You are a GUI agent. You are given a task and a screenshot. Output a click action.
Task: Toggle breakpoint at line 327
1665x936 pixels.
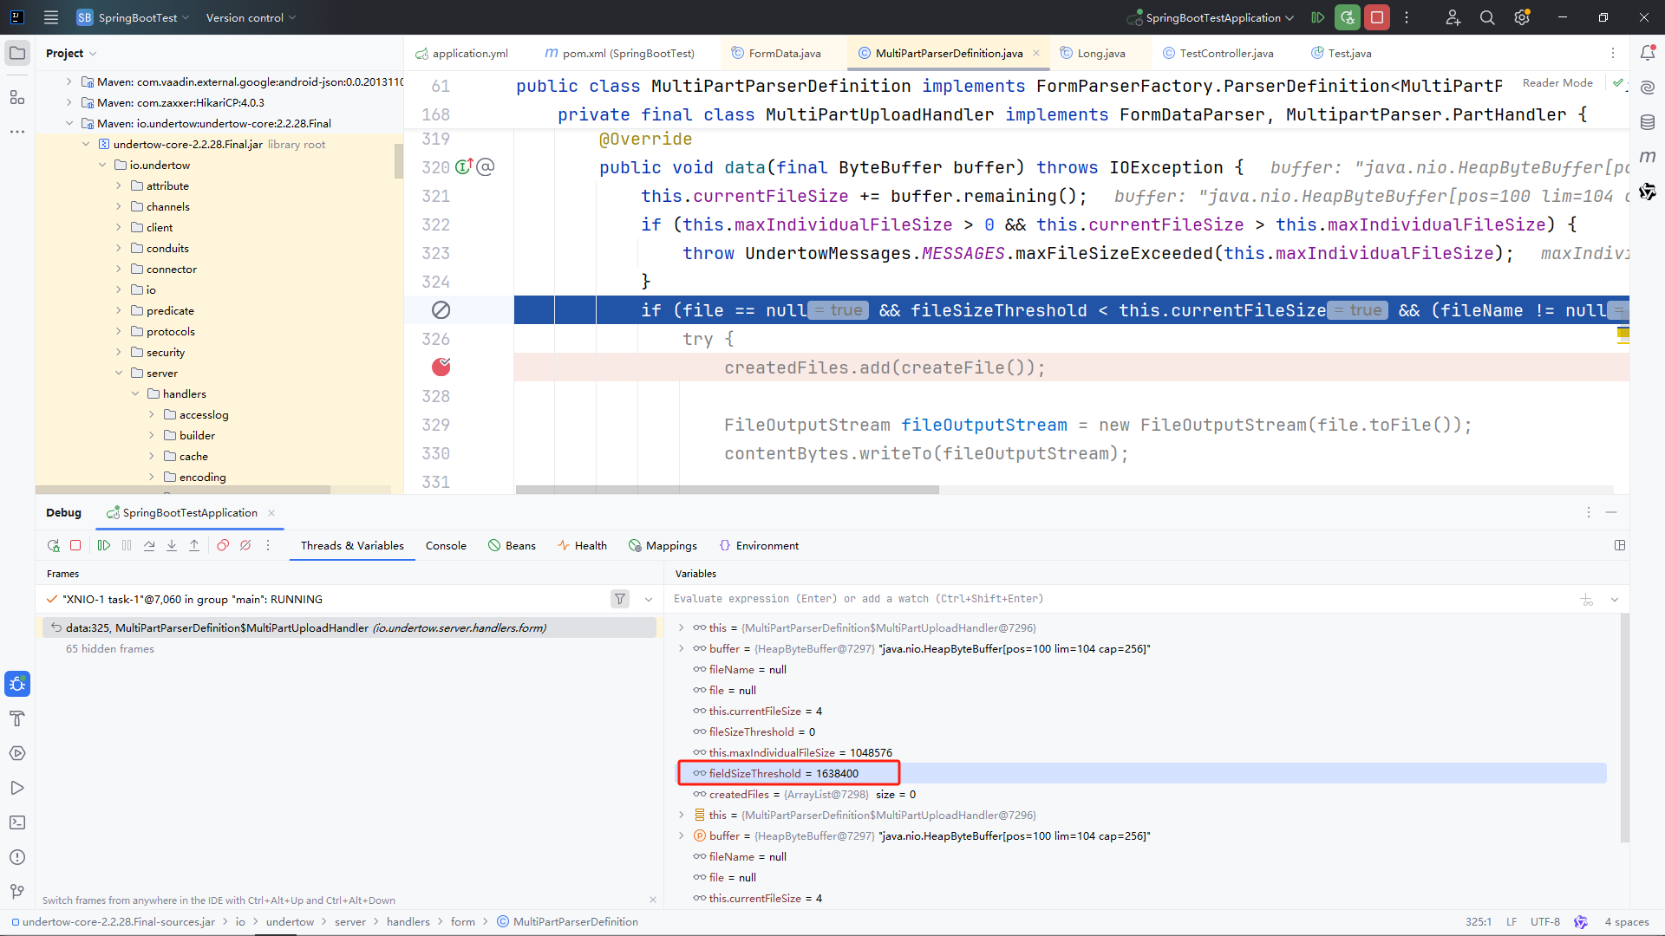click(x=441, y=367)
